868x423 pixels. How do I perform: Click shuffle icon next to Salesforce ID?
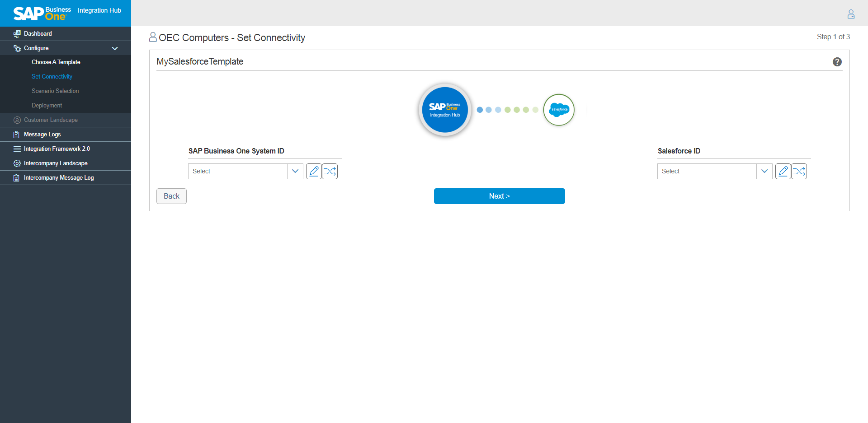coord(799,172)
